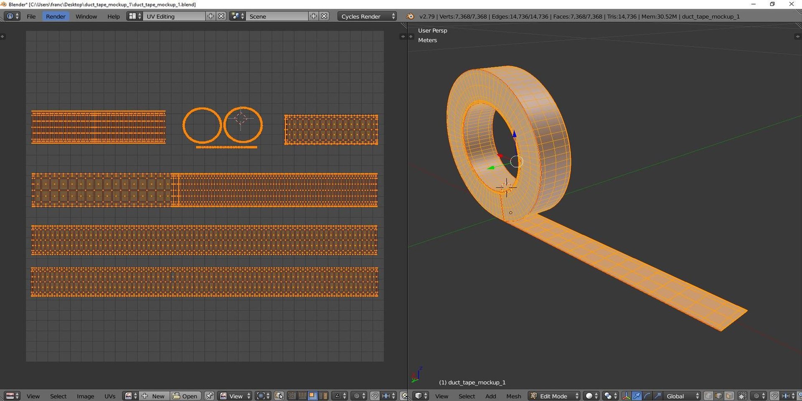Toggle snap magnet in UV editor
The image size is (802, 401).
click(375, 396)
